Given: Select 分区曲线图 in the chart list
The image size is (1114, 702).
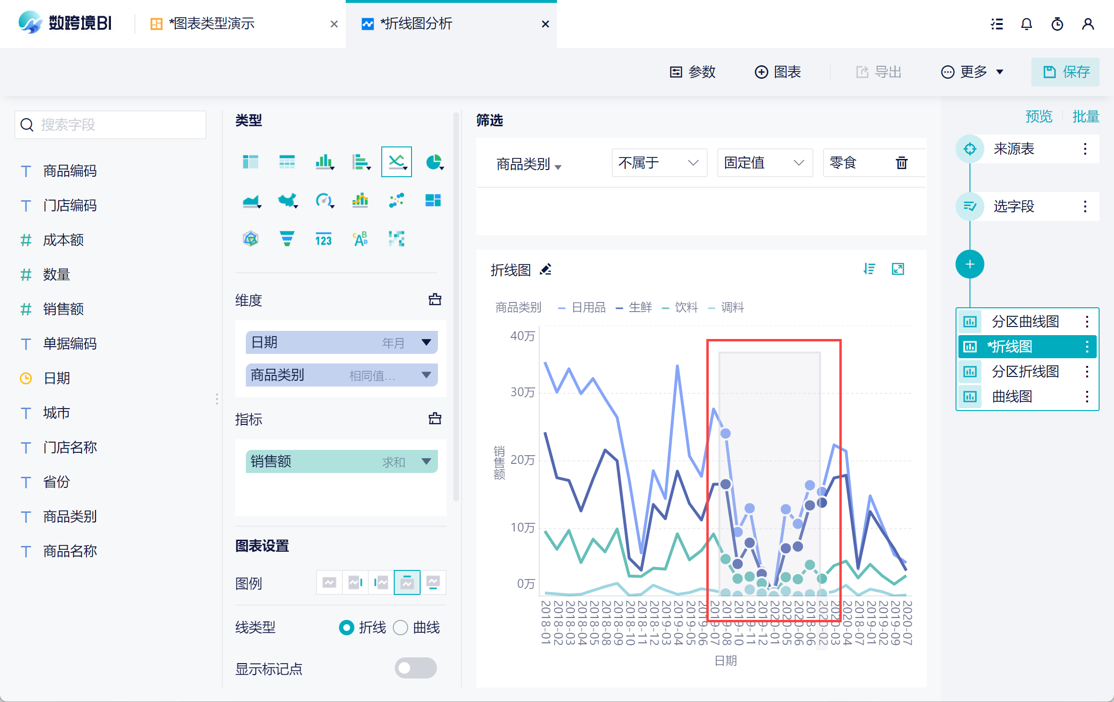Looking at the screenshot, I should 1025,321.
